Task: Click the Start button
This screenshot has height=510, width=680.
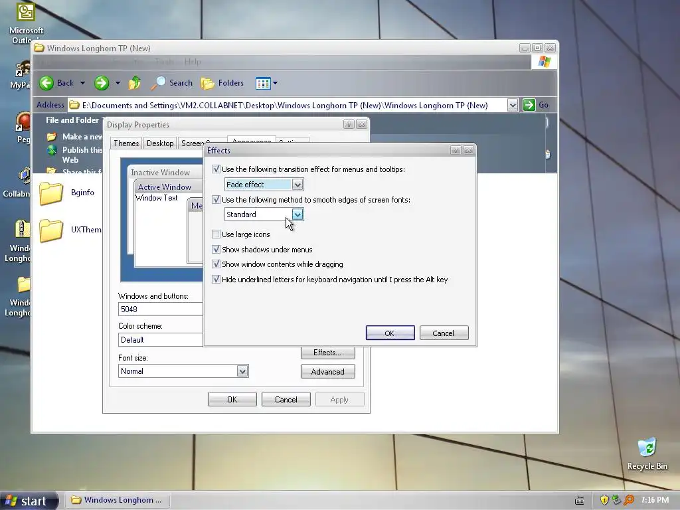Action: [29, 501]
